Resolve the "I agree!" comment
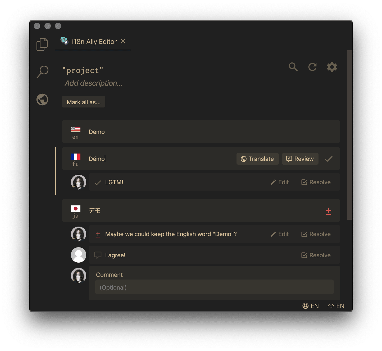Screen dimensions: 382x351 (316, 255)
